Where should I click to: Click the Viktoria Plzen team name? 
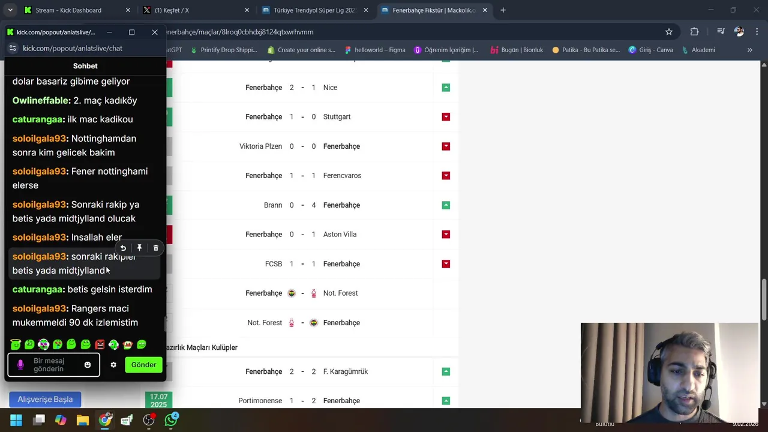pos(260,146)
